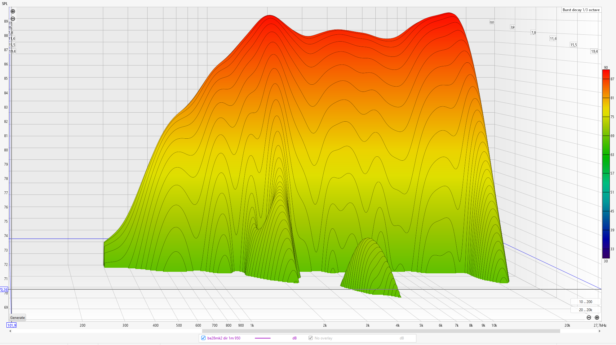Set frequency range to 10 .. 200
The image size is (616, 345).
585,302
